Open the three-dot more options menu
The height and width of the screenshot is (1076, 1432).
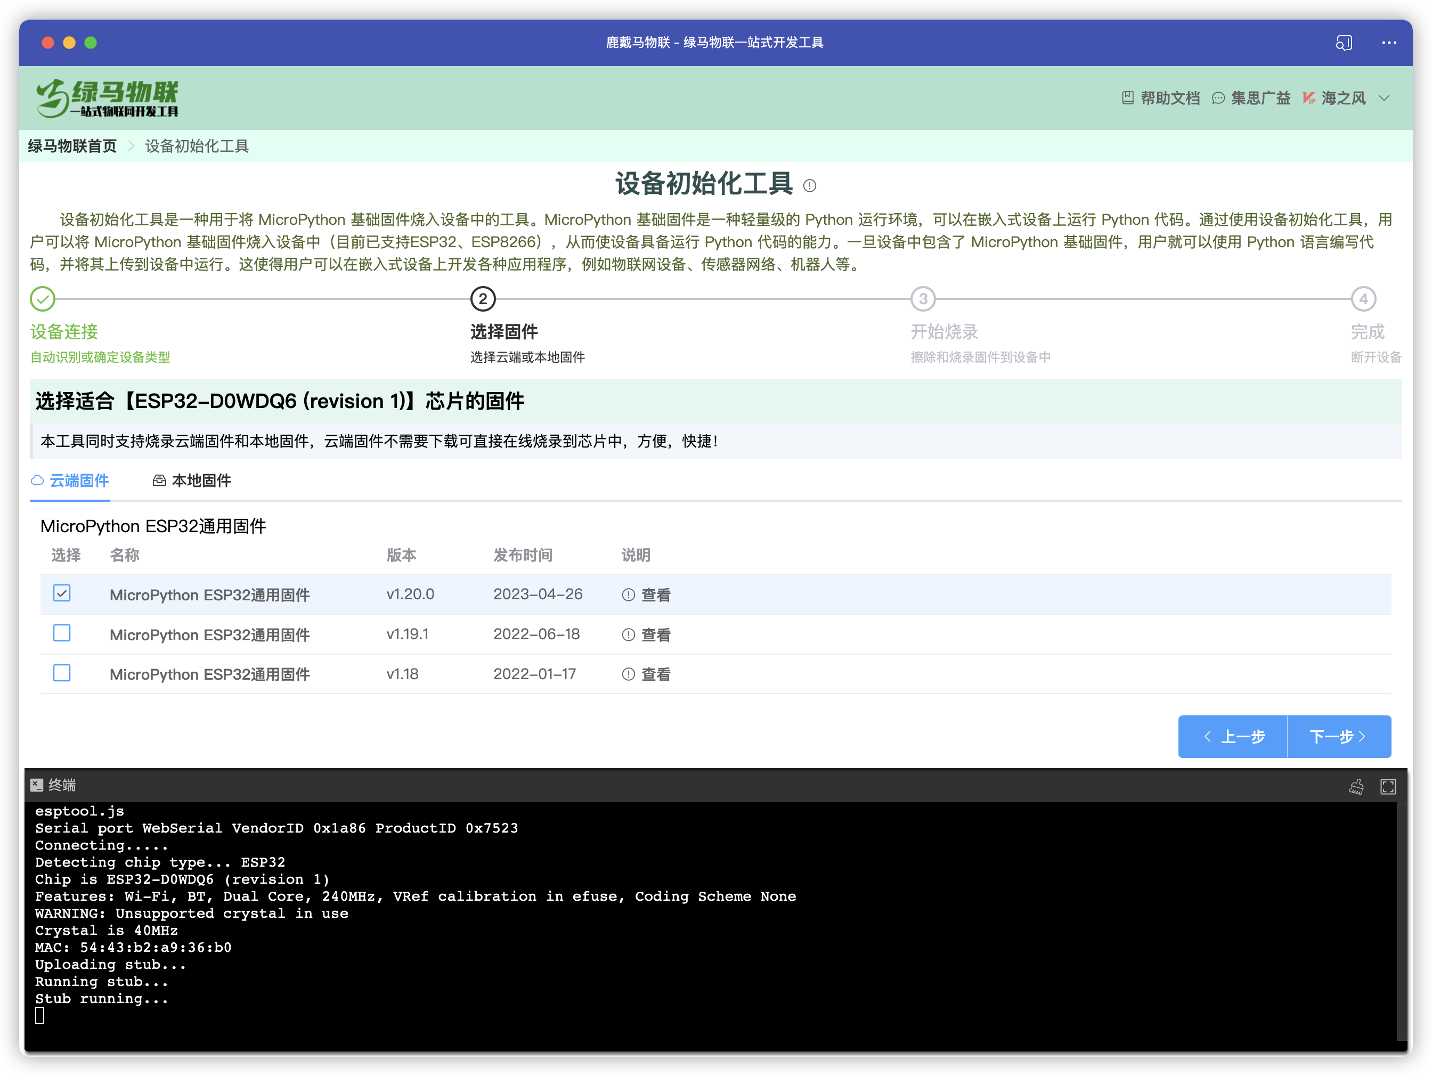1389,43
